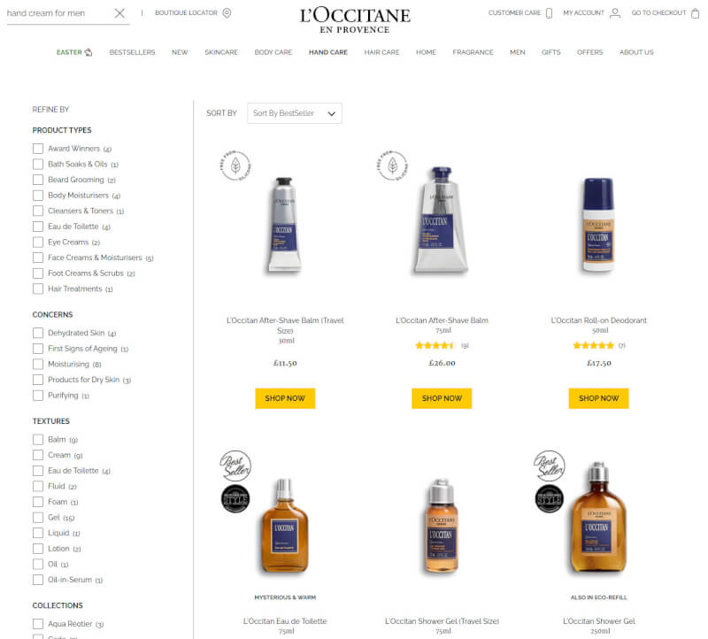Viewport: 708px width, 639px height.
Task: Click the Boutique Locator pin icon
Action: [x=227, y=12]
